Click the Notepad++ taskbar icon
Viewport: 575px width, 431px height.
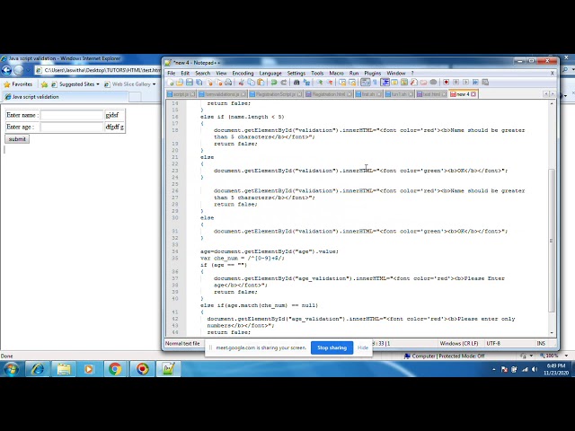click(x=168, y=369)
